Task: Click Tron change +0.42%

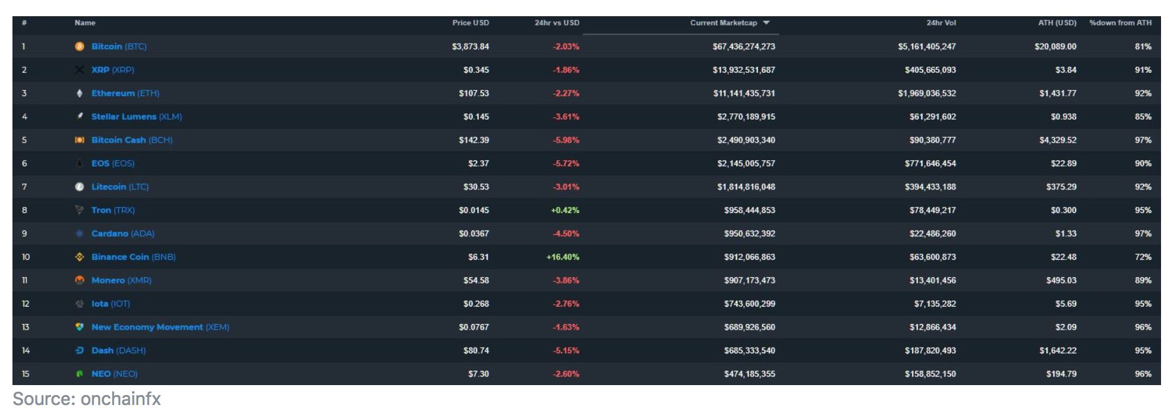Action: pyautogui.click(x=565, y=210)
